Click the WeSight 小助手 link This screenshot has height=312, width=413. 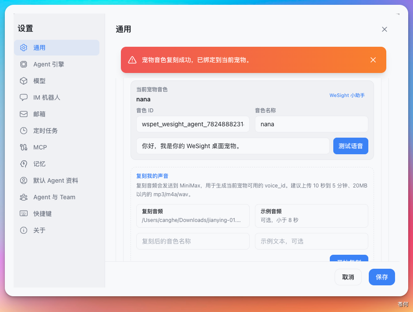(347, 95)
